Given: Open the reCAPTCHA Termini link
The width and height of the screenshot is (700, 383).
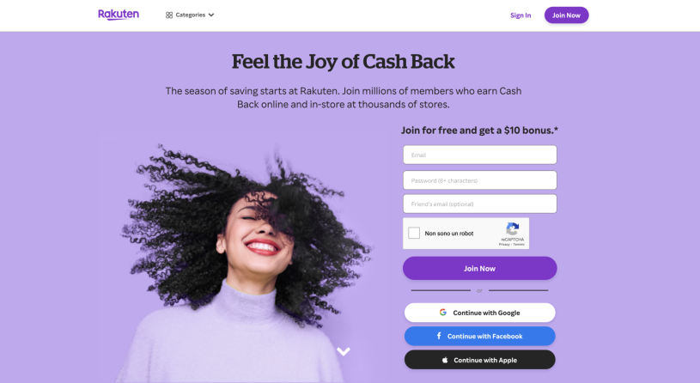Looking at the screenshot, I should click(519, 245).
